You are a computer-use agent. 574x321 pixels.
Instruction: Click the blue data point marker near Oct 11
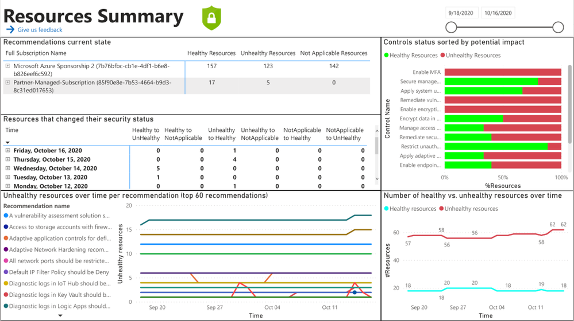point(355,292)
